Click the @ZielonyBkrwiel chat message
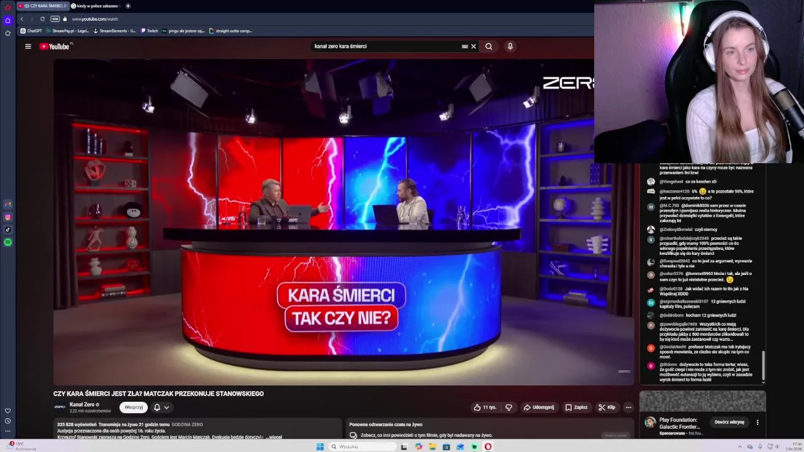804x452 pixels. click(x=682, y=230)
